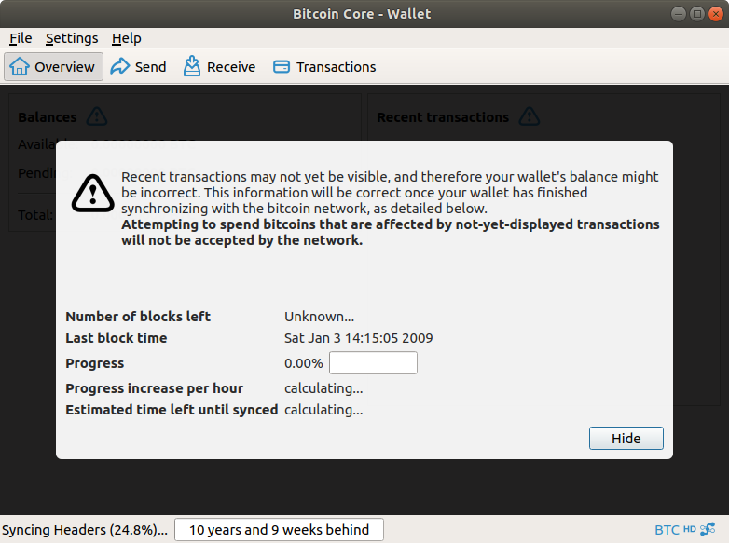729x543 pixels.
Task: Switch to the Overview tab
Action: [x=53, y=67]
